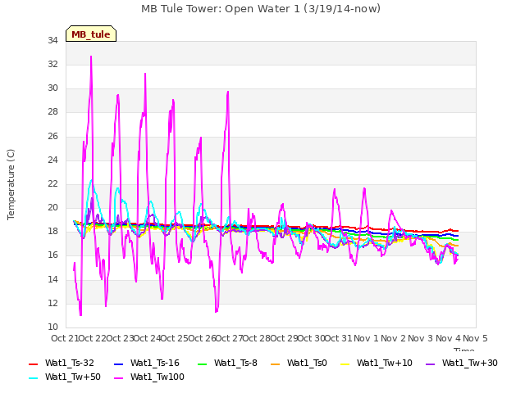Select the Wat1_Ts-32 legend label
This screenshot has height=393, width=525.
pyautogui.click(x=69, y=364)
